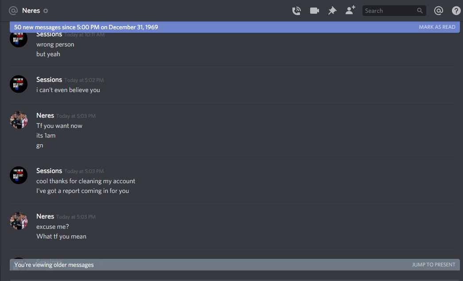Open Sessions avatar beside 'wrong person' message
Image resolution: width=463 pixels, height=281 pixels.
click(x=19, y=39)
